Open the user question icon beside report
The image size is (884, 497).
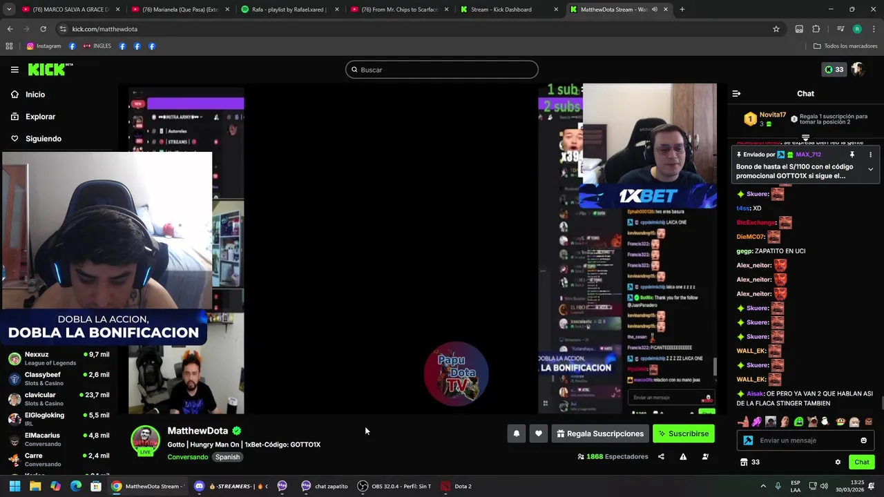[x=705, y=456]
